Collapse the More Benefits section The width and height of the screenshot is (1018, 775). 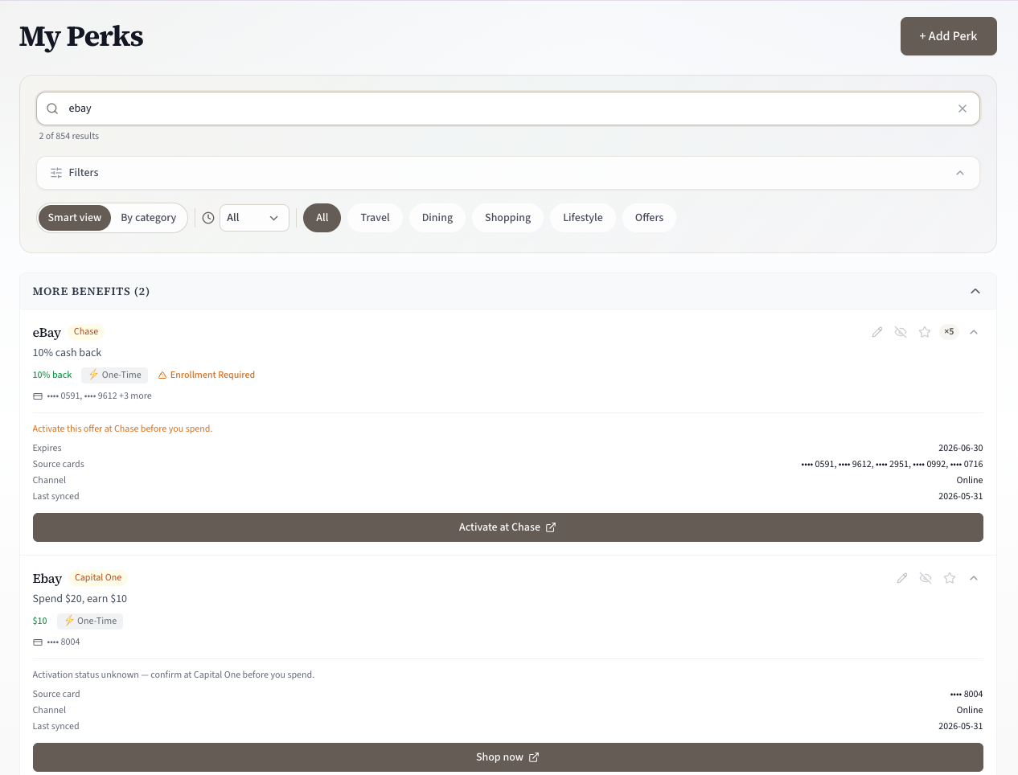[x=975, y=291]
